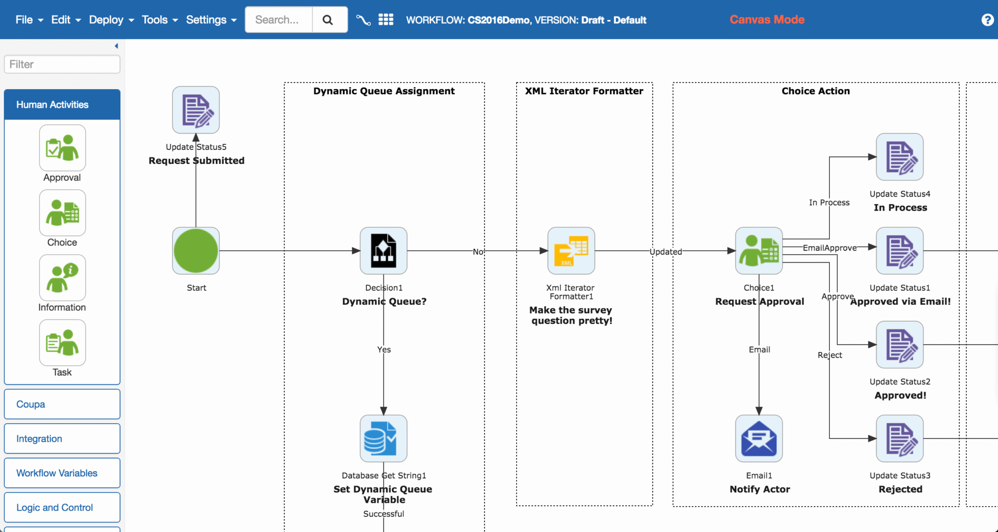Viewport: 998px width, 532px height.
Task: Click the grid view icon in toolbar
Action: coord(386,20)
